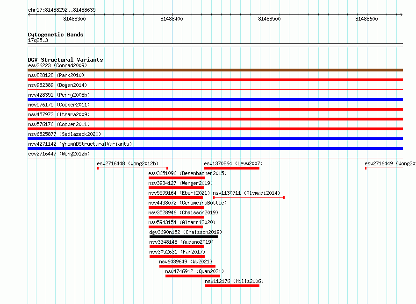Select the nsv3052631 (Fan2017) label
416x304 pixels.
pyautogui.click(x=177, y=252)
